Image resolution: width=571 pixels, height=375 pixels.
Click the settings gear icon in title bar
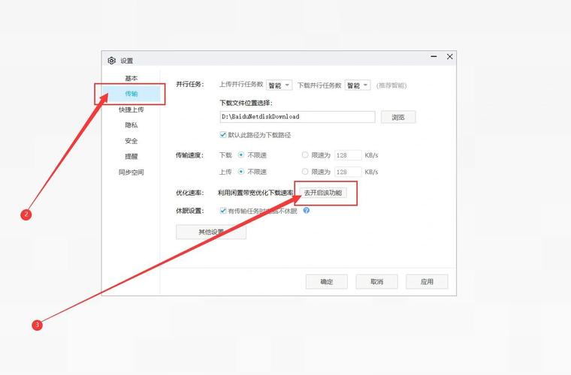111,61
